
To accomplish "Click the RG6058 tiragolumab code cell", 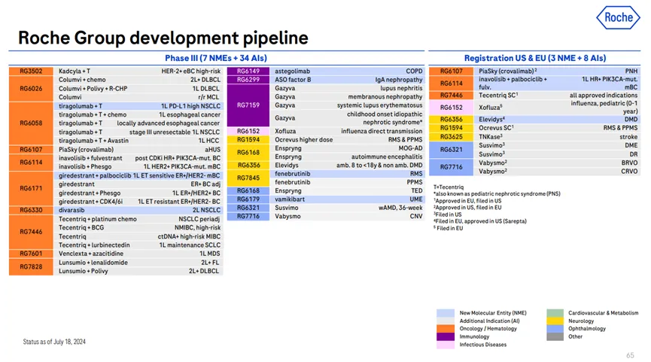I will (x=31, y=123).
